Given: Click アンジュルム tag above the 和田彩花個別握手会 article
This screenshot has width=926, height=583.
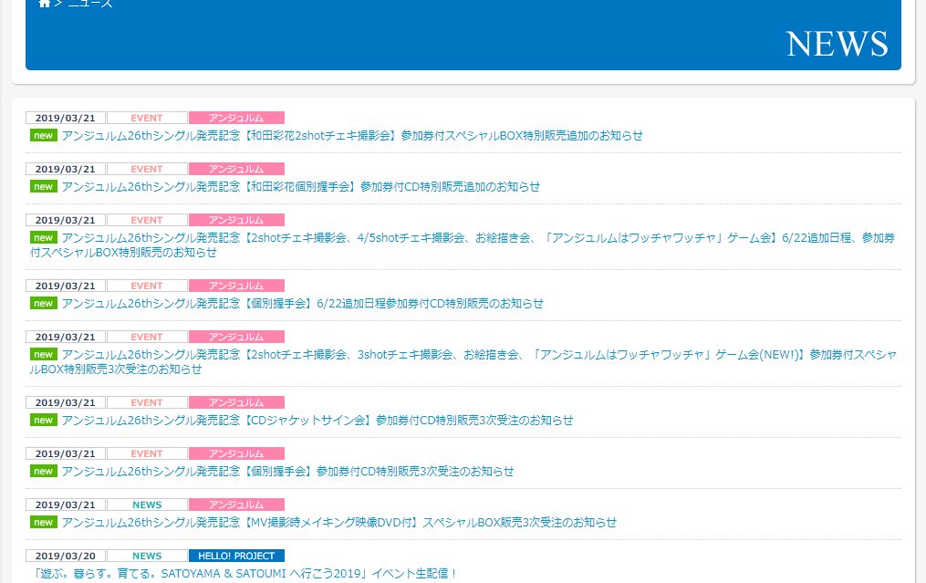Looking at the screenshot, I should (236, 169).
